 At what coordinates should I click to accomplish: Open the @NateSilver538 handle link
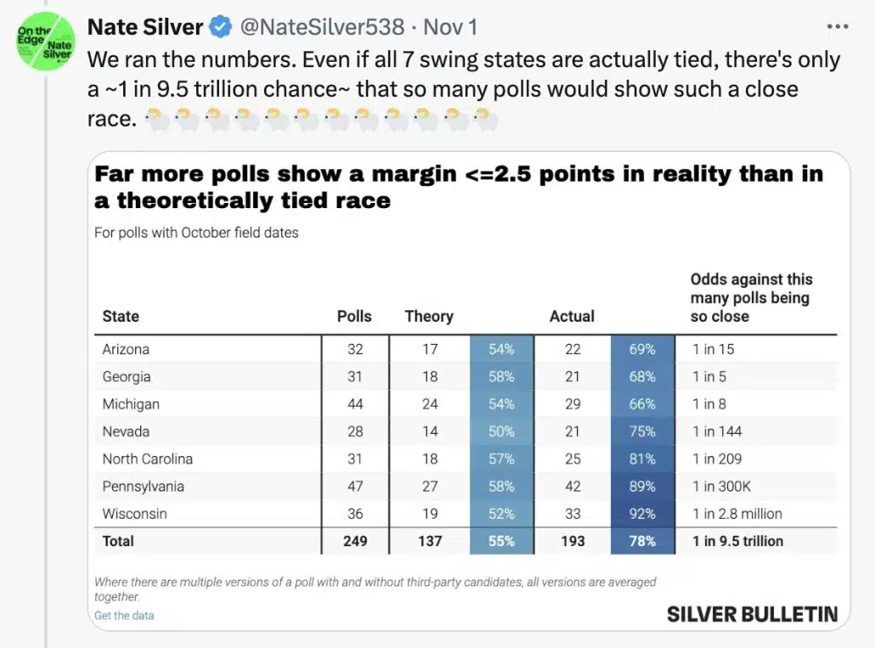click(322, 27)
